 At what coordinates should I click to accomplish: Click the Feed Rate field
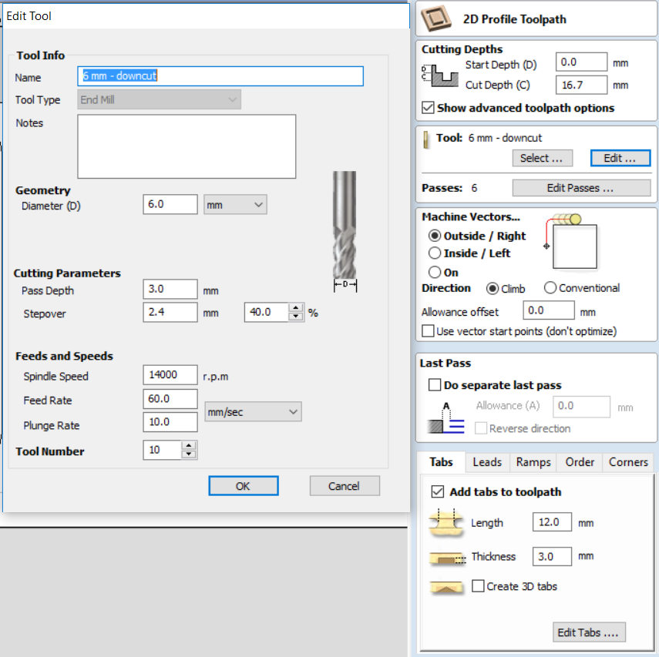click(170, 399)
